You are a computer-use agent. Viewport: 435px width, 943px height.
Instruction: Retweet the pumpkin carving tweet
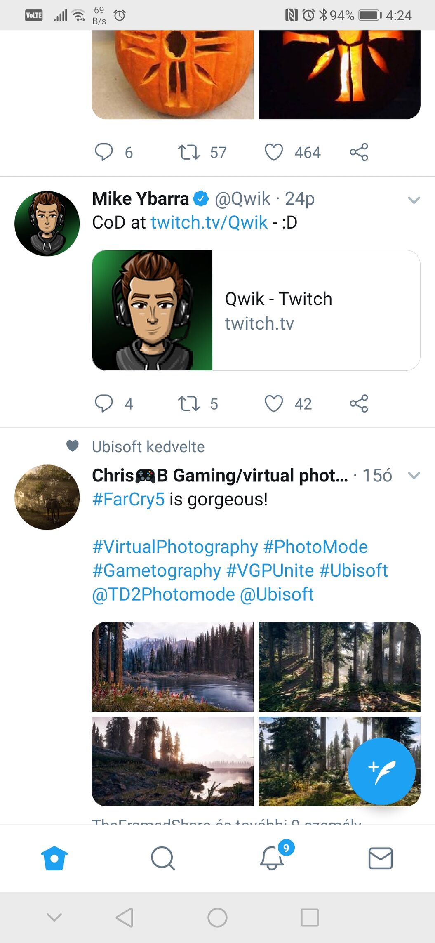click(x=189, y=152)
